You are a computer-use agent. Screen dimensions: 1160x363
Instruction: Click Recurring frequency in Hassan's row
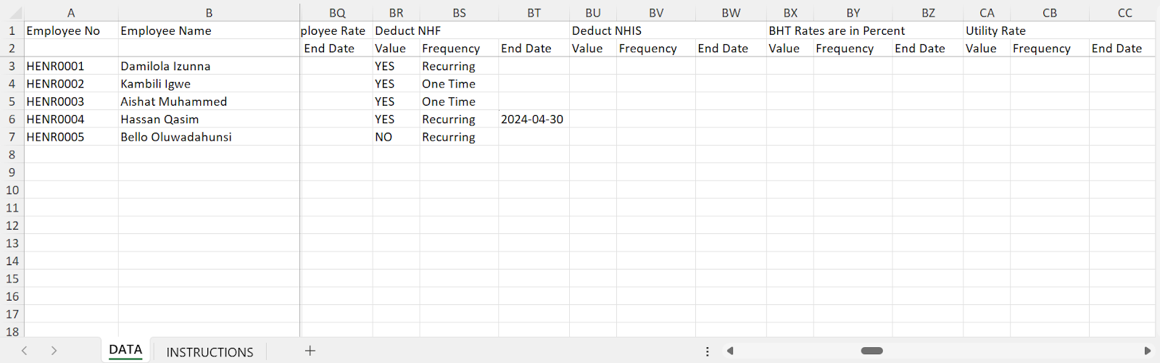(x=459, y=119)
